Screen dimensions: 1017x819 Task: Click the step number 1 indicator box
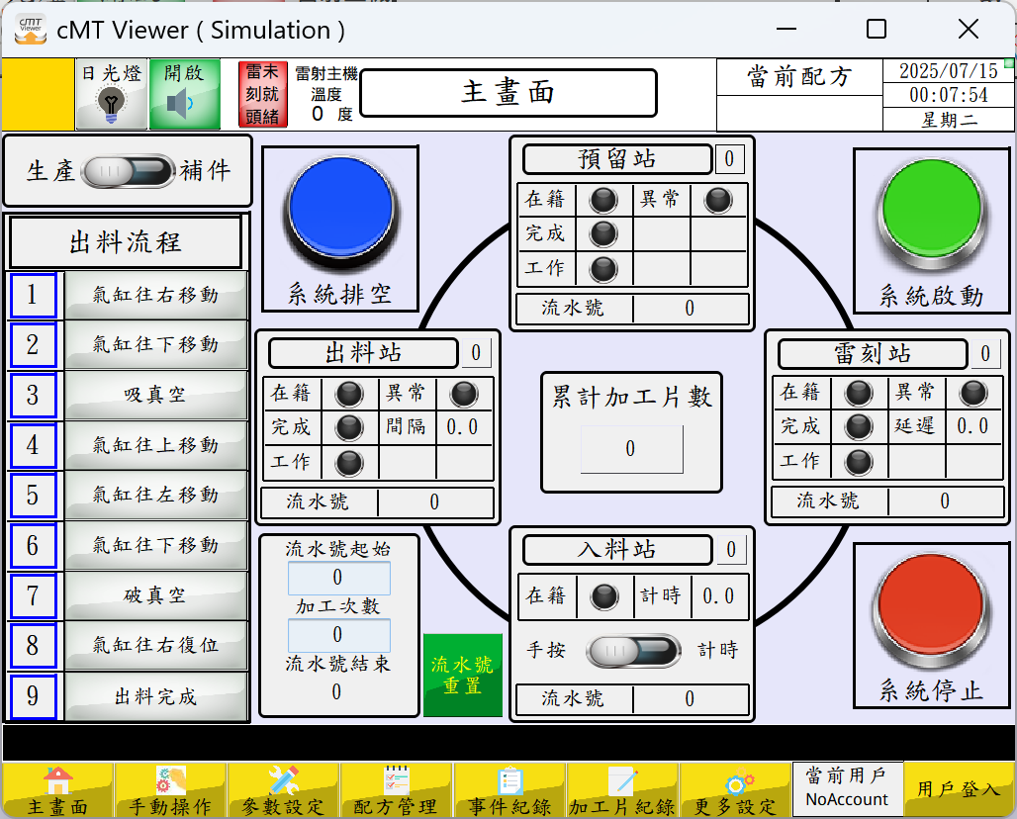pyautogui.click(x=33, y=295)
